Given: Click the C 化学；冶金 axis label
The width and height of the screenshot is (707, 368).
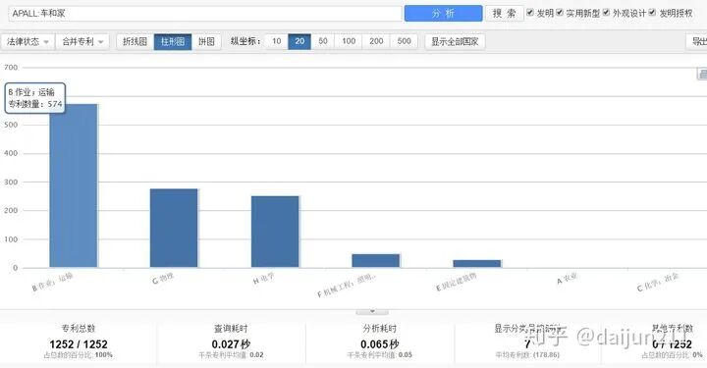Looking at the screenshot, I should coord(658,282).
